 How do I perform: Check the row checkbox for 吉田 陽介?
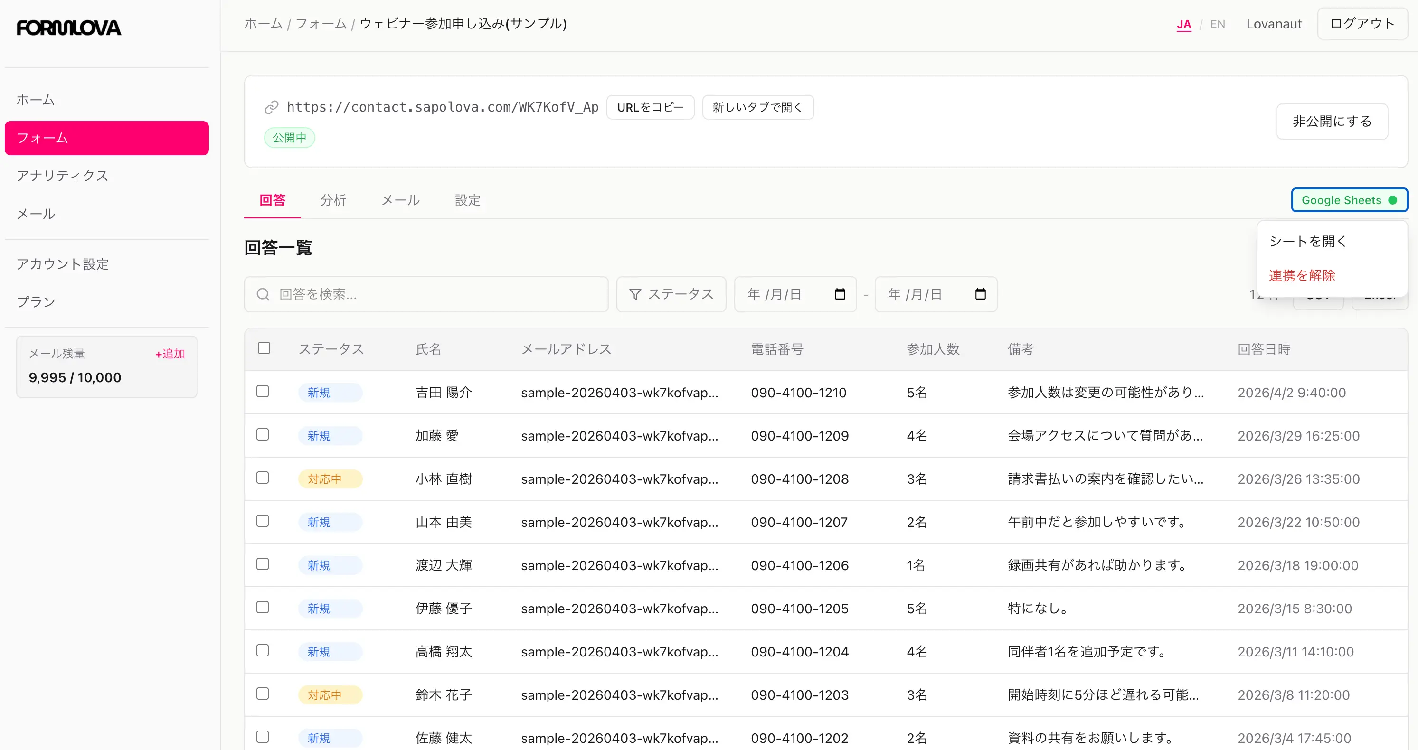point(263,391)
